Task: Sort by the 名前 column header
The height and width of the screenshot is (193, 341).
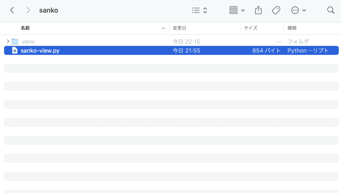Action: tap(25, 28)
